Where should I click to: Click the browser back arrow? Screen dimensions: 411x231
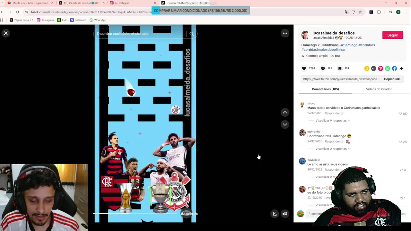(2, 12)
